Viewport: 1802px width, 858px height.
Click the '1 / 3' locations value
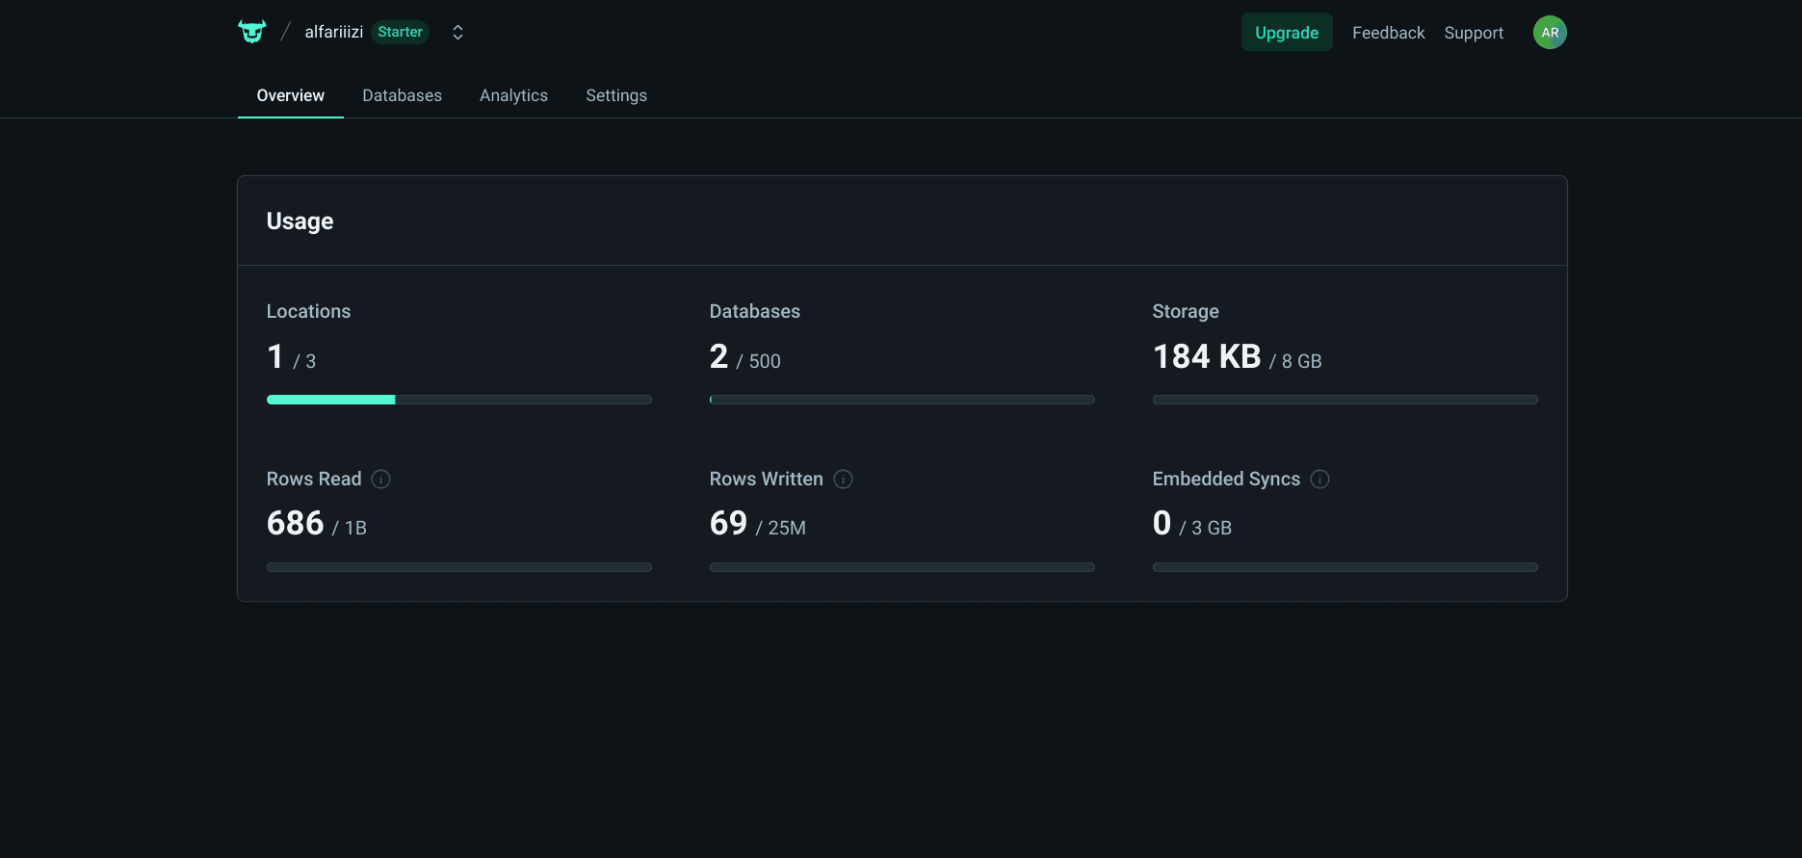[x=292, y=357]
